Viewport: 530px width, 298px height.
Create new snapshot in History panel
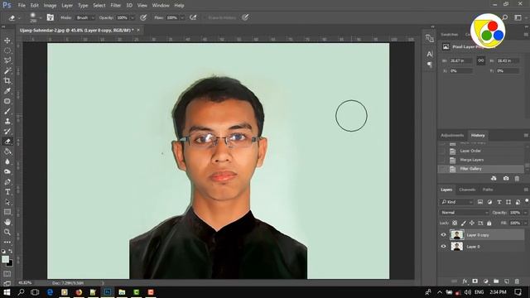[x=506, y=178]
